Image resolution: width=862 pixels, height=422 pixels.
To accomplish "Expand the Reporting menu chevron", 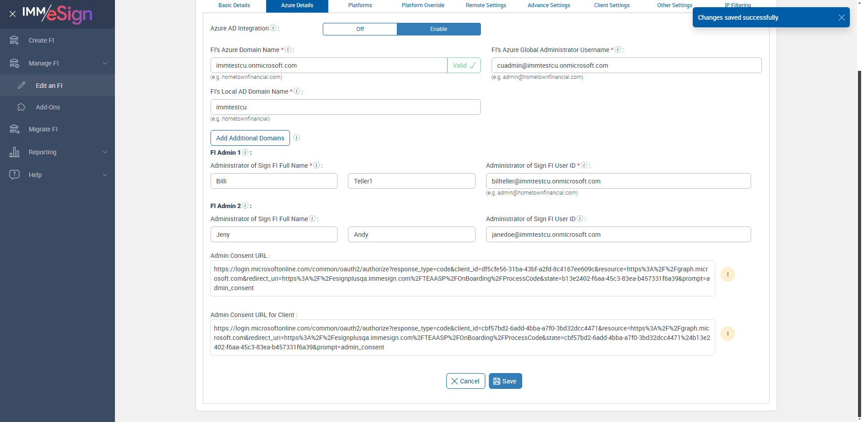I will coord(105,152).
